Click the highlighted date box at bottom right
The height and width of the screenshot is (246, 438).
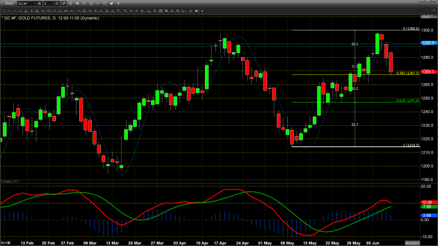(412, 243)
